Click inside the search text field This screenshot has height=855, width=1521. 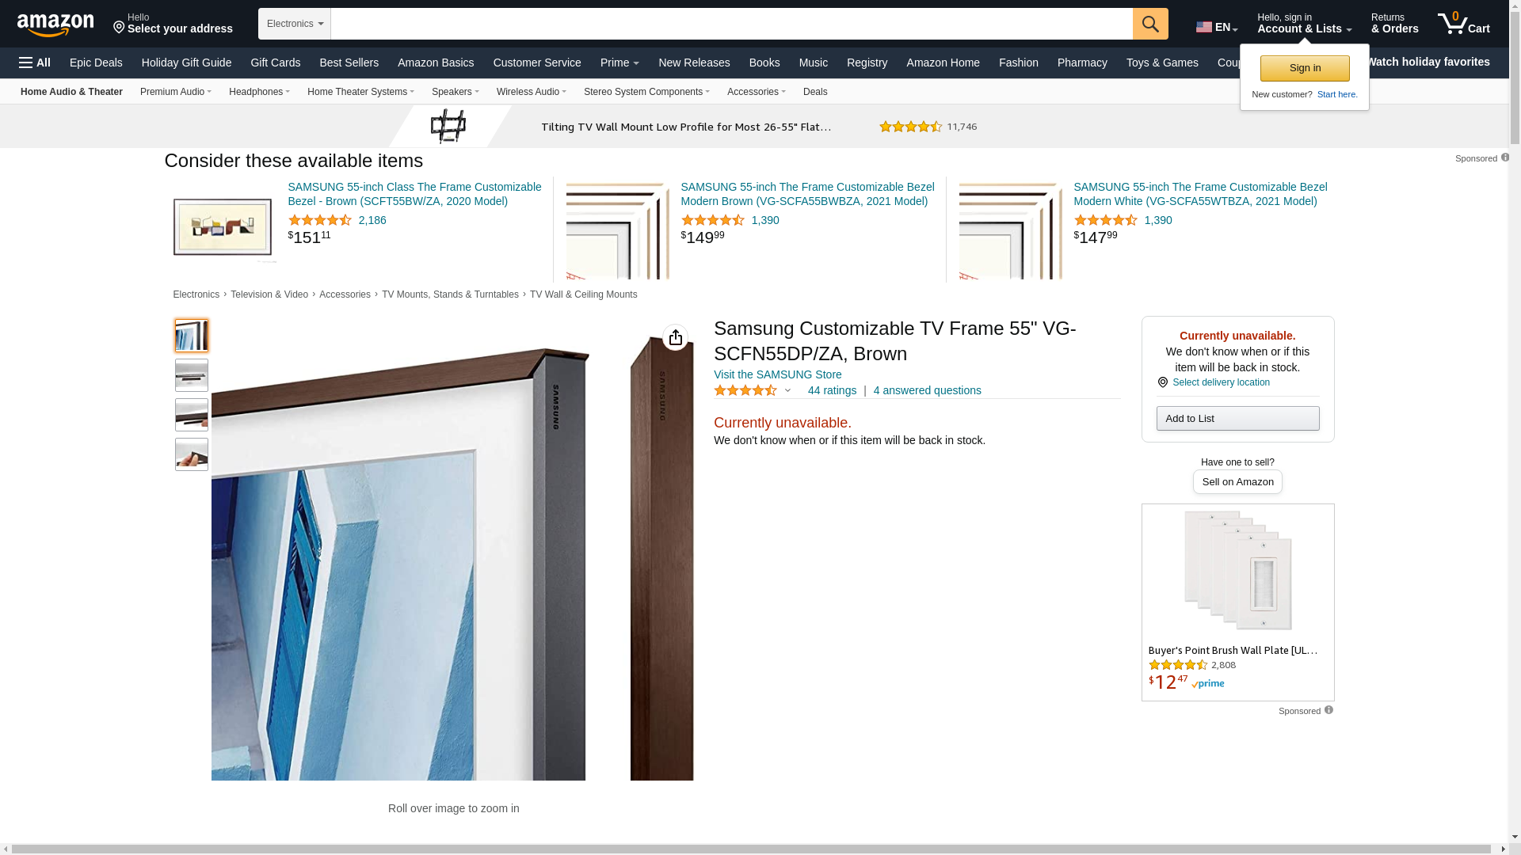[x=731, y=24]
